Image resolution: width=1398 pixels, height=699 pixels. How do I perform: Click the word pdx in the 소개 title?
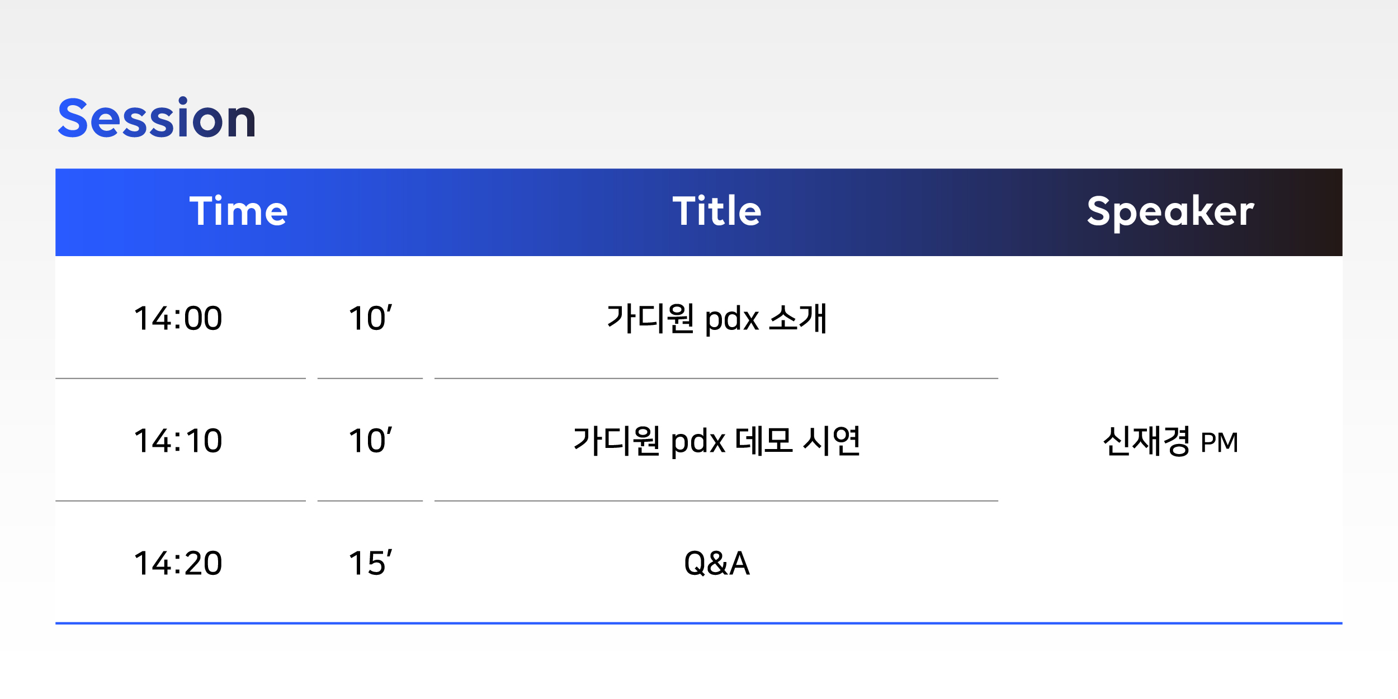click(x=732, y=320)
